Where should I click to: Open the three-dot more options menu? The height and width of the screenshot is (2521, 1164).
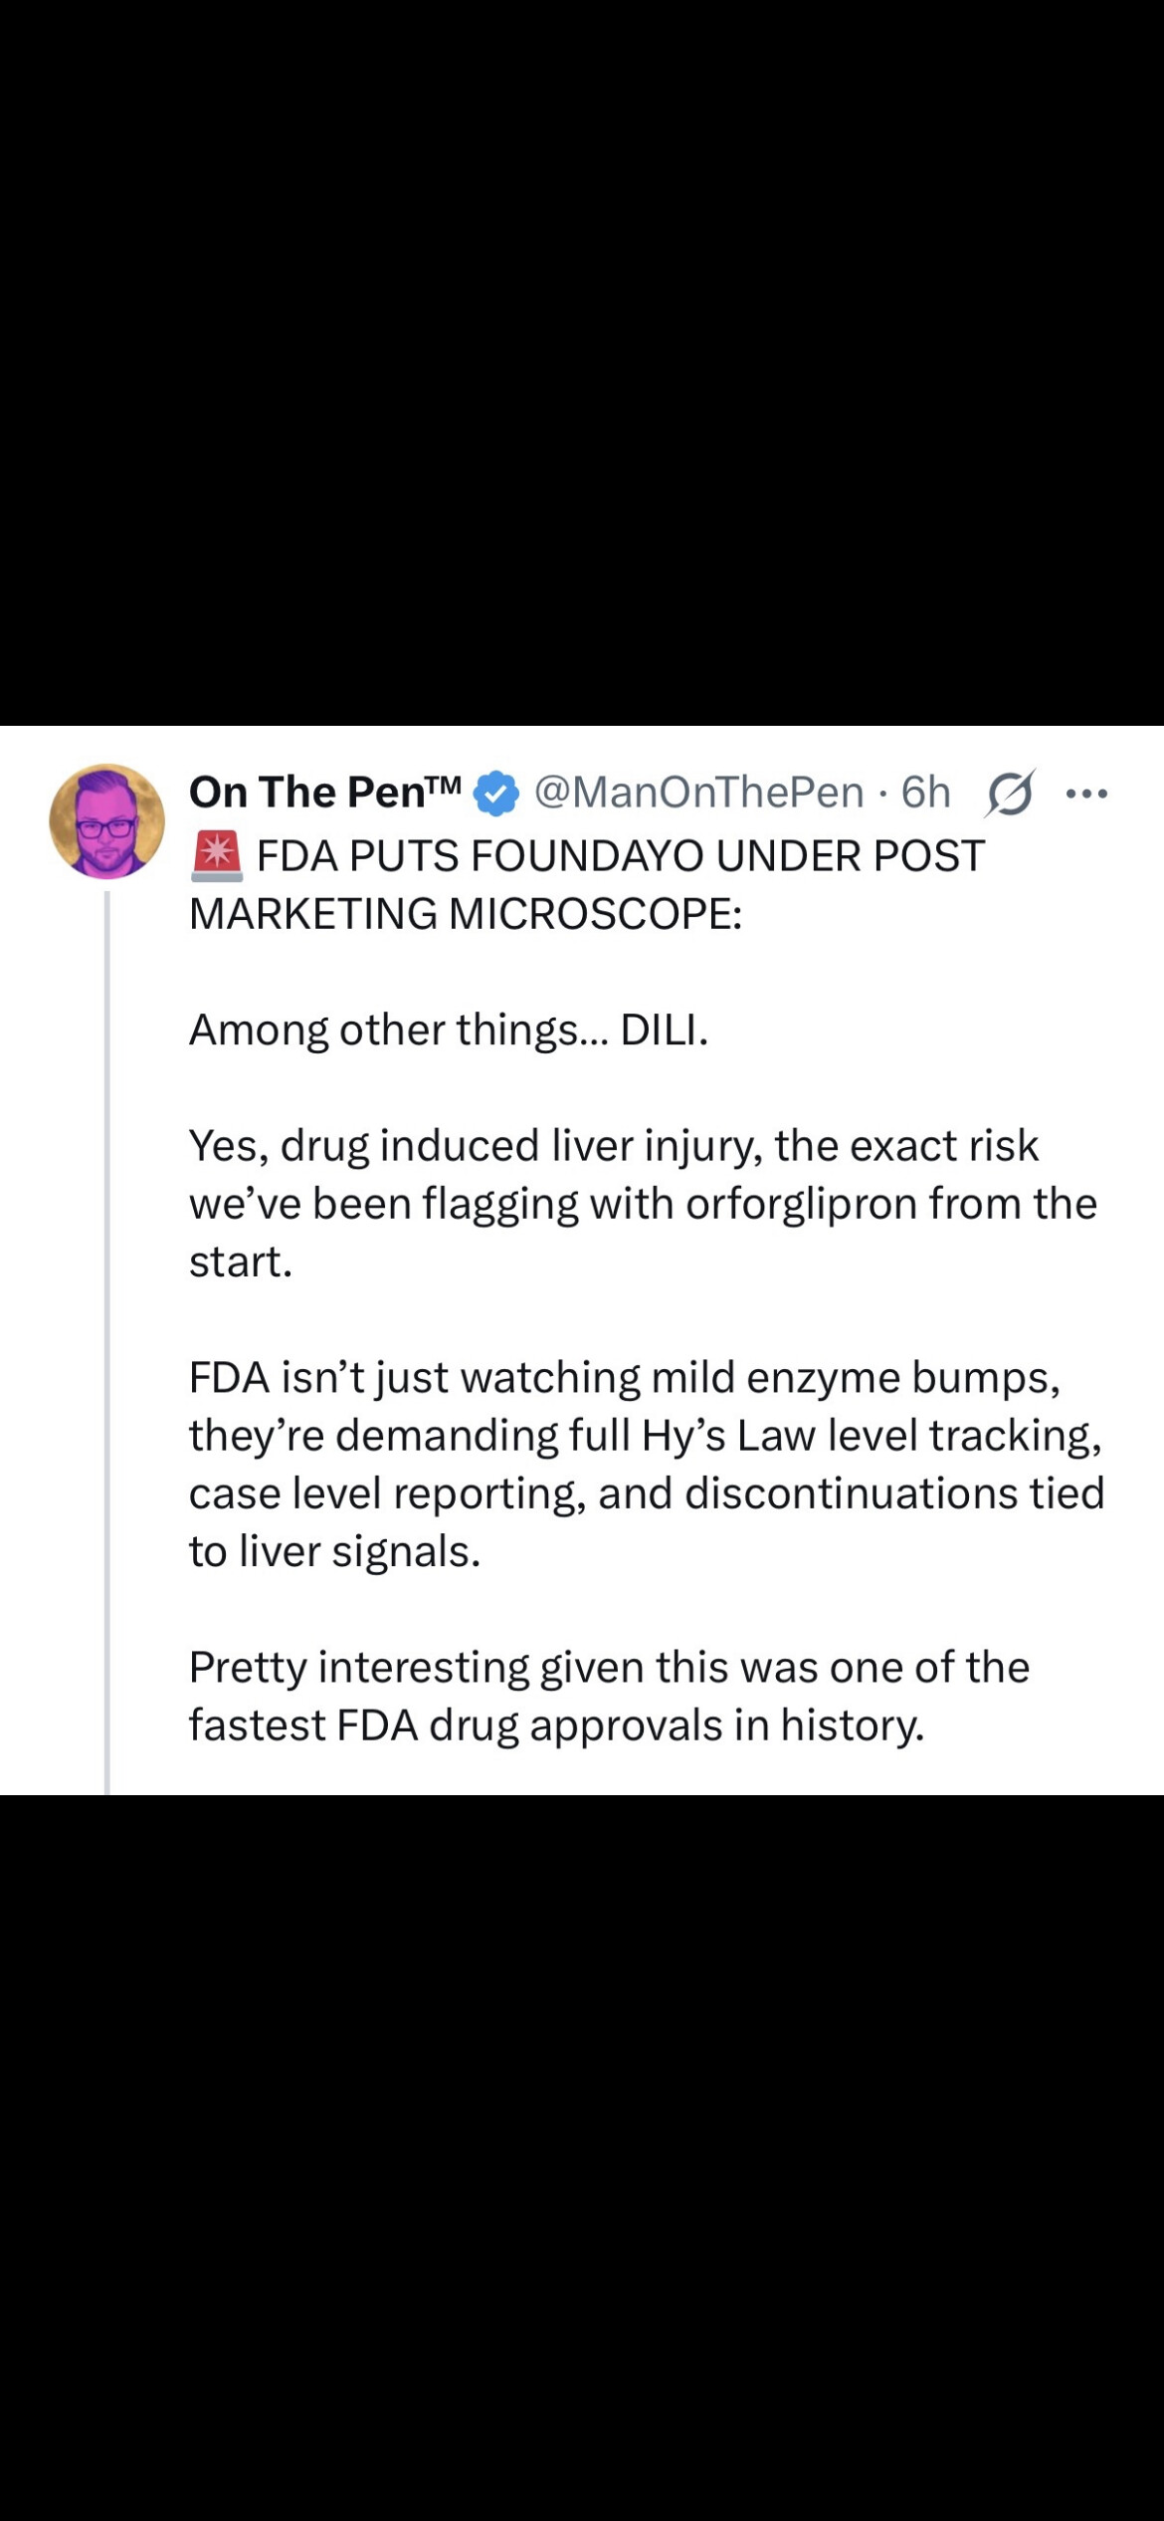pyautogui.click(x=1086, y=794)
